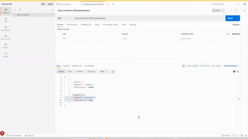Click the Status 200 OK text
Screen dimensions: 248x139
192,66
